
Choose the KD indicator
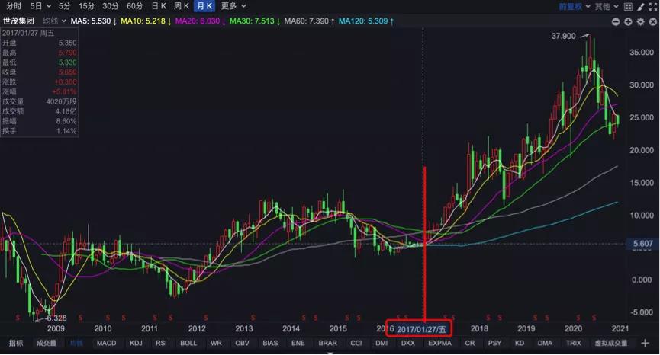(x=520, y=344)
